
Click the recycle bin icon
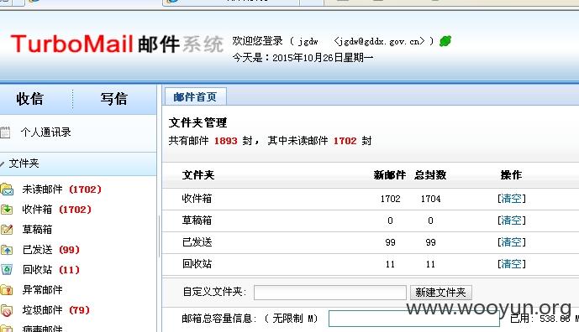7,270
